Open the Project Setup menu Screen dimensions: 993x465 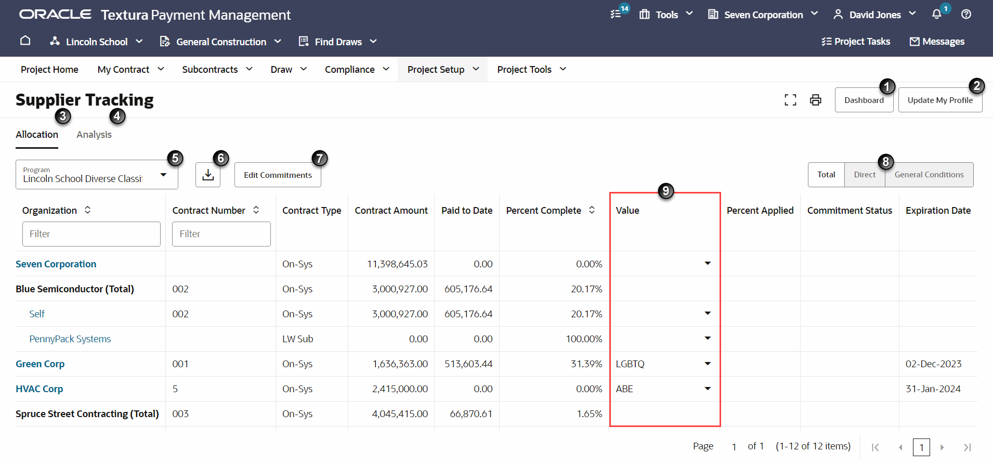tap(443, 69)
